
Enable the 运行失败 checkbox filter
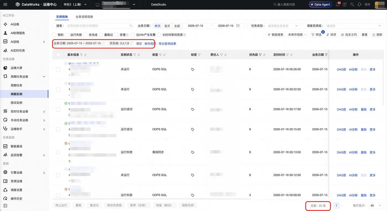click(67, 35)
